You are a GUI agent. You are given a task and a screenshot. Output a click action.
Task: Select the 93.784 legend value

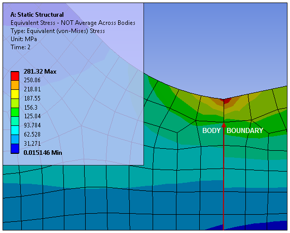(32, 125)
